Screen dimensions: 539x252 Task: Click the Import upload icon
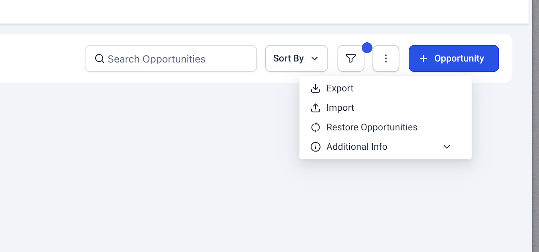click(x=315, y=108)
